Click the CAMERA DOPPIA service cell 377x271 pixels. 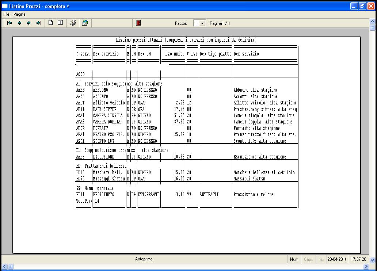tap(107, 122)
